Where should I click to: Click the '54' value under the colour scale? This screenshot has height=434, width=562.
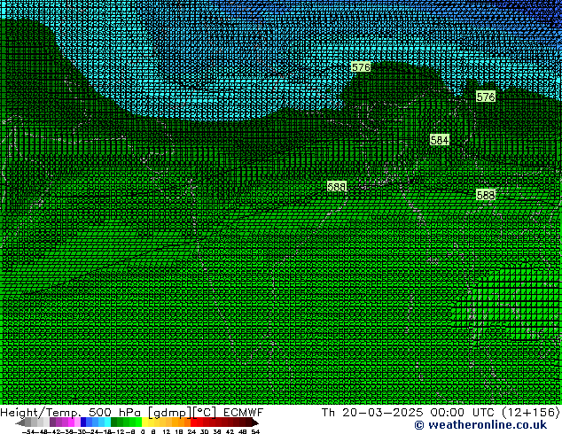click(255, 432)
